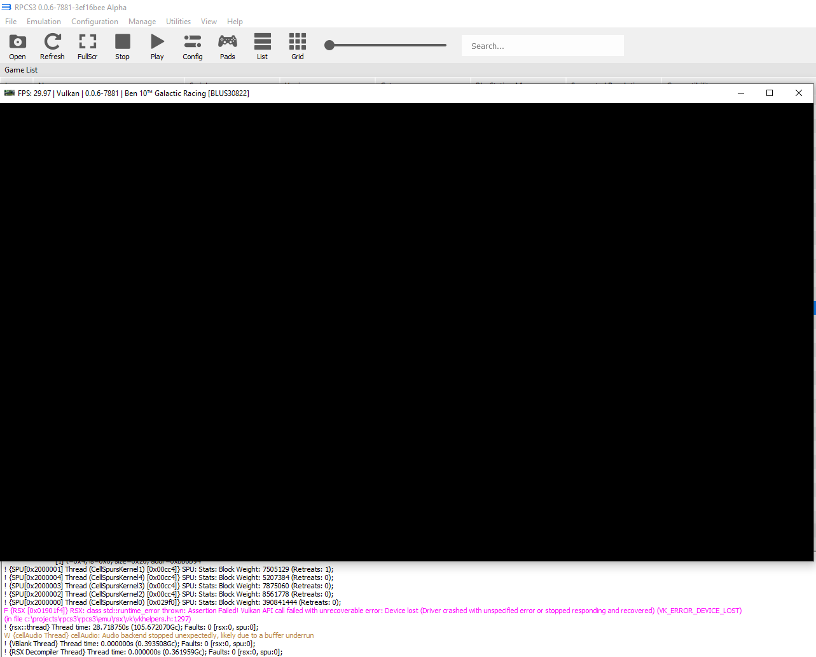Open a game folder with the Open icon

pyautogui.click(x=17, y=45)
